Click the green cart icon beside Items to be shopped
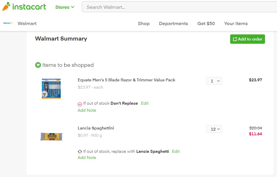This screenshot has width=277, height=177. (38, 65)
